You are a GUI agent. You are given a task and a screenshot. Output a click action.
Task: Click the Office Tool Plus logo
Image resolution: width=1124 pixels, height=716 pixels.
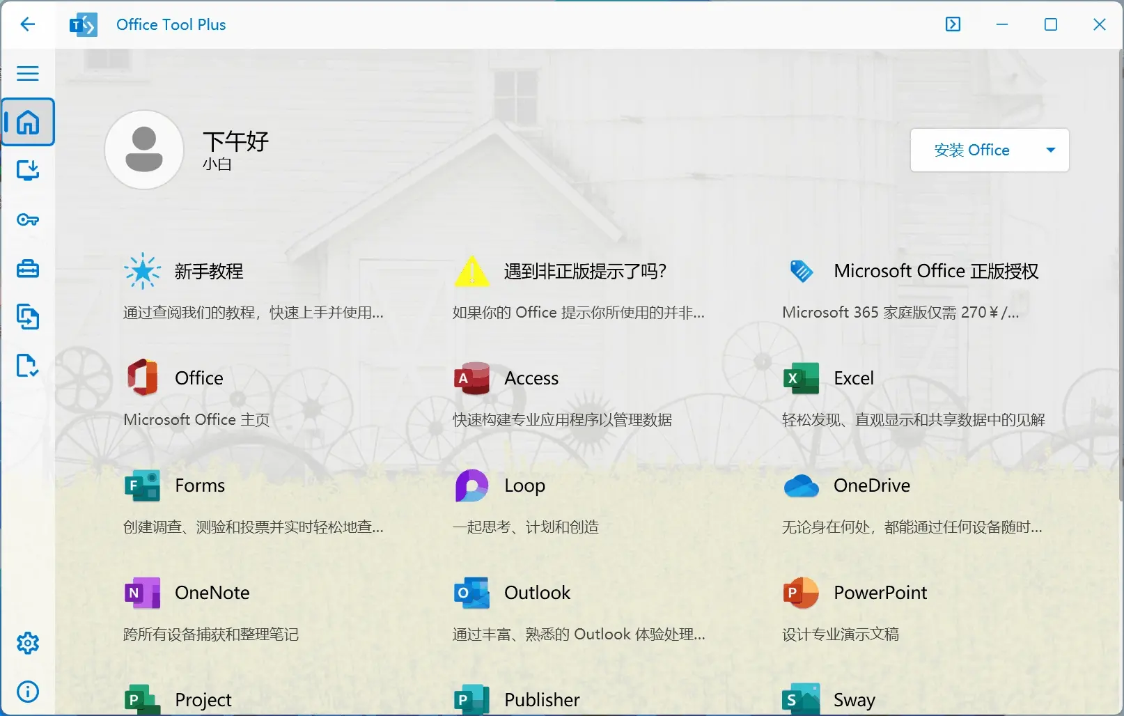click(x=83, y=25)
